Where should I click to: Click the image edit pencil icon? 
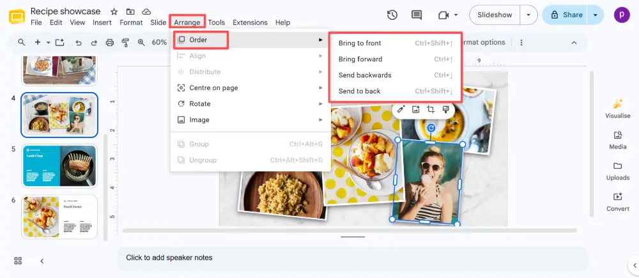coord(401,109)
